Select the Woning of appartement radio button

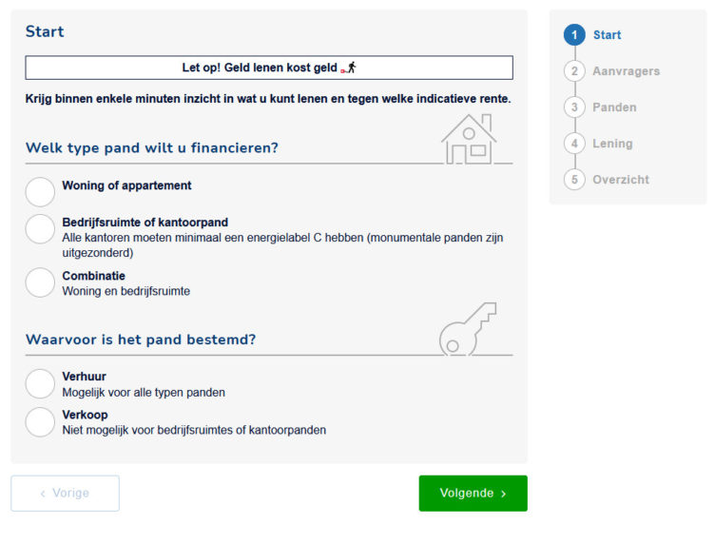[40, 192]
